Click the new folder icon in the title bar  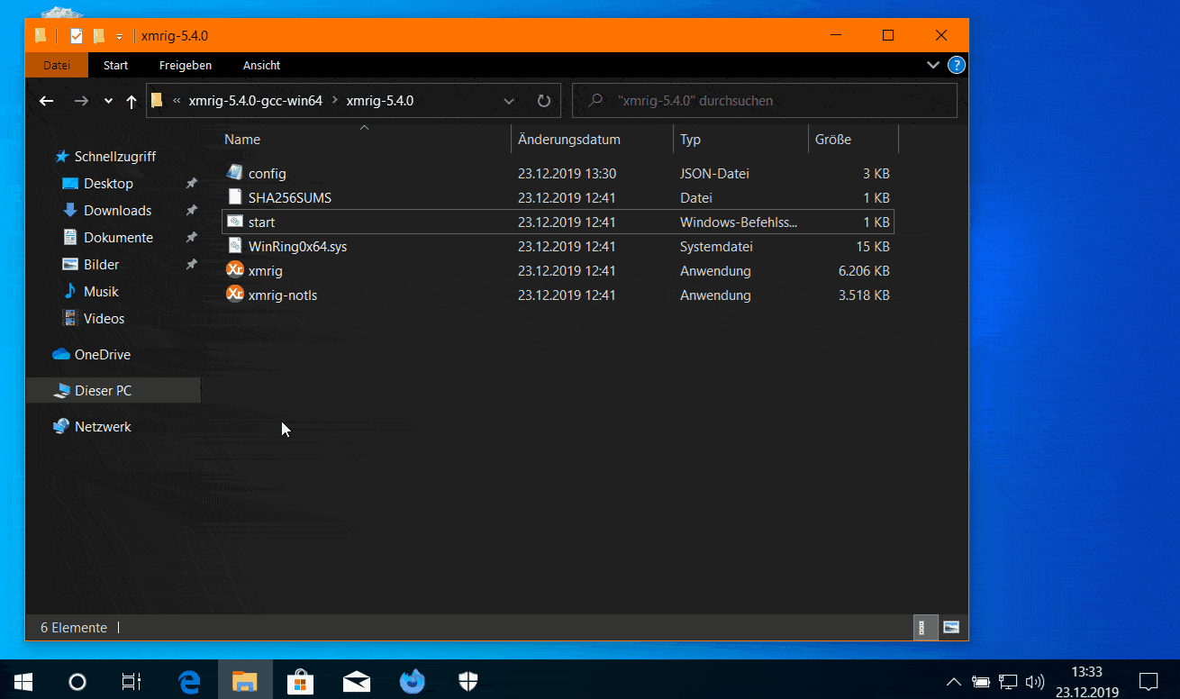point(98,36)
